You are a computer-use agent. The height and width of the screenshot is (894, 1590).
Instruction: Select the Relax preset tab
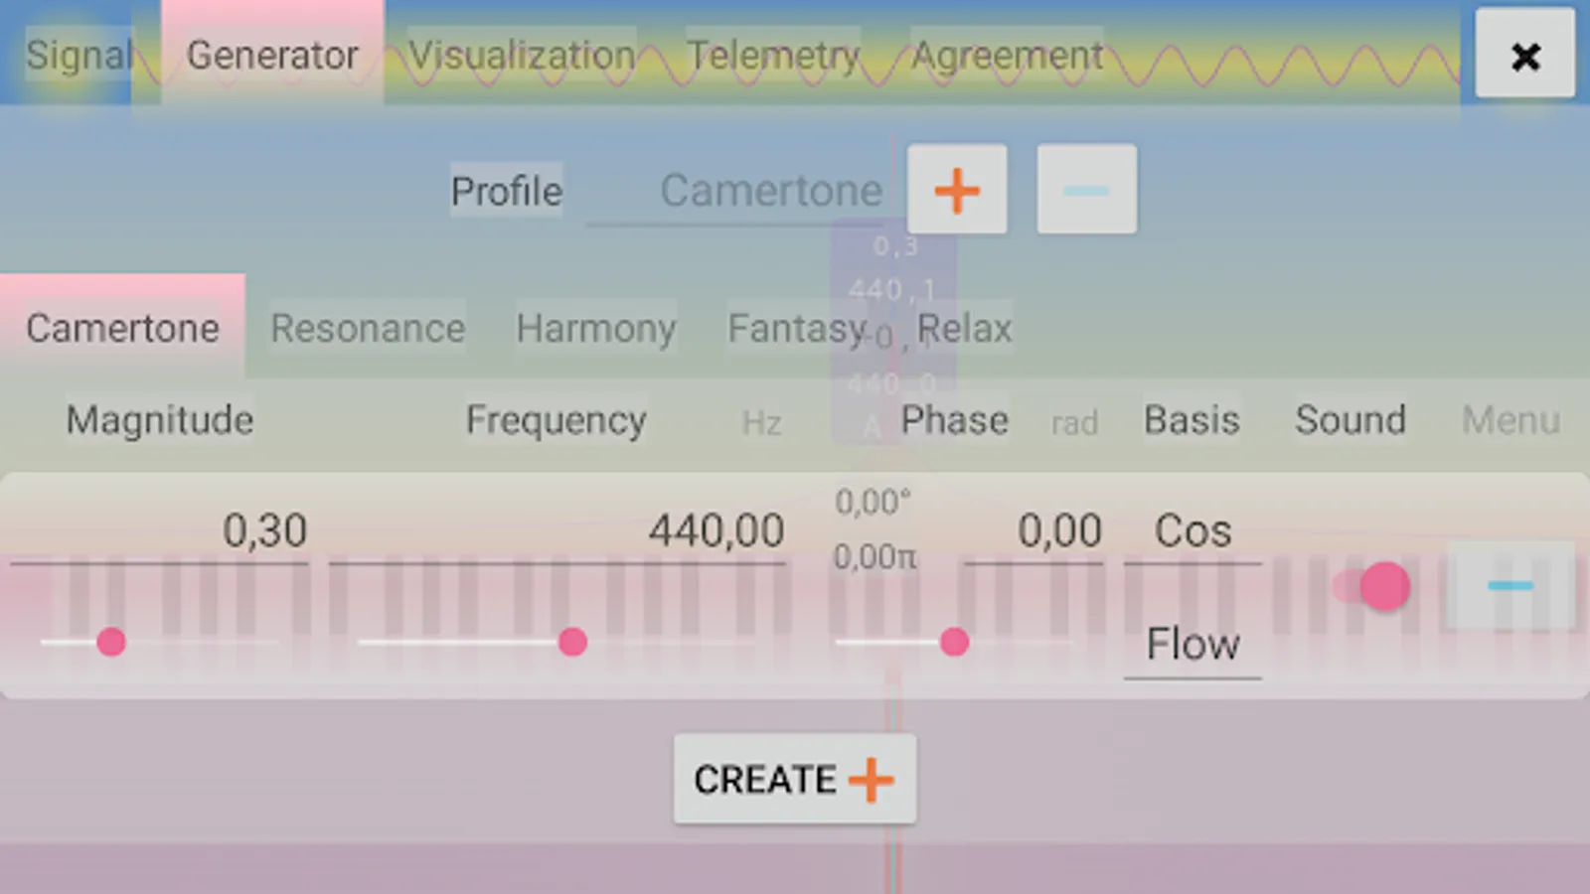[x=964, y=329]
